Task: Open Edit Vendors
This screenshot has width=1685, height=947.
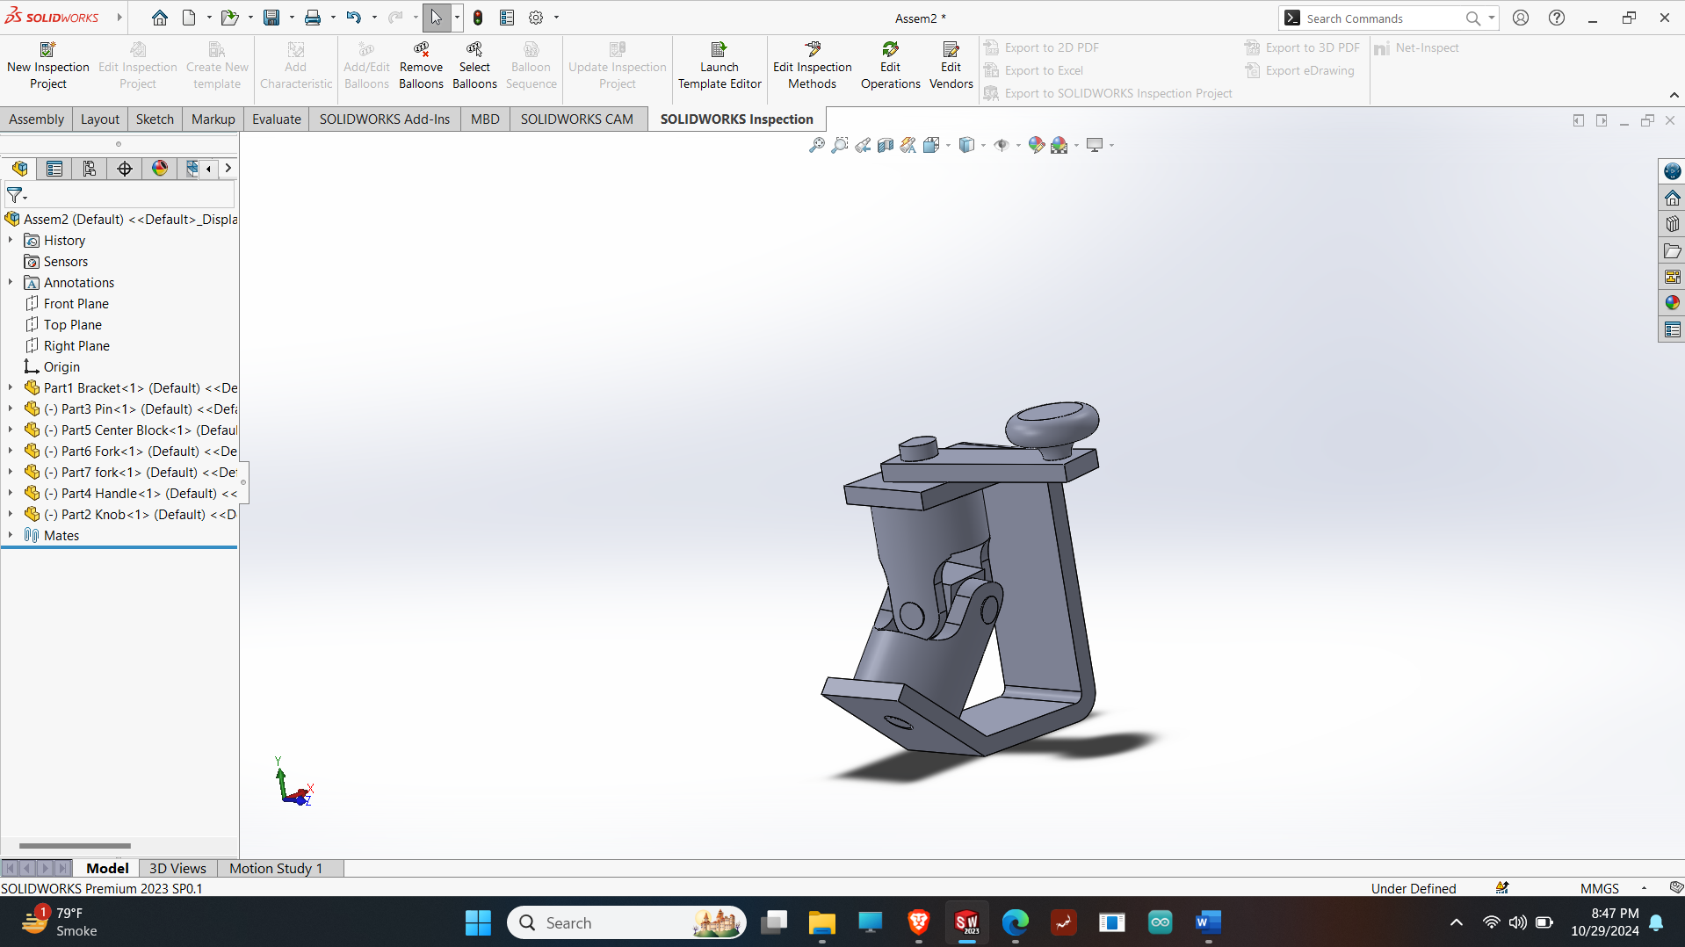Action: 951,66
